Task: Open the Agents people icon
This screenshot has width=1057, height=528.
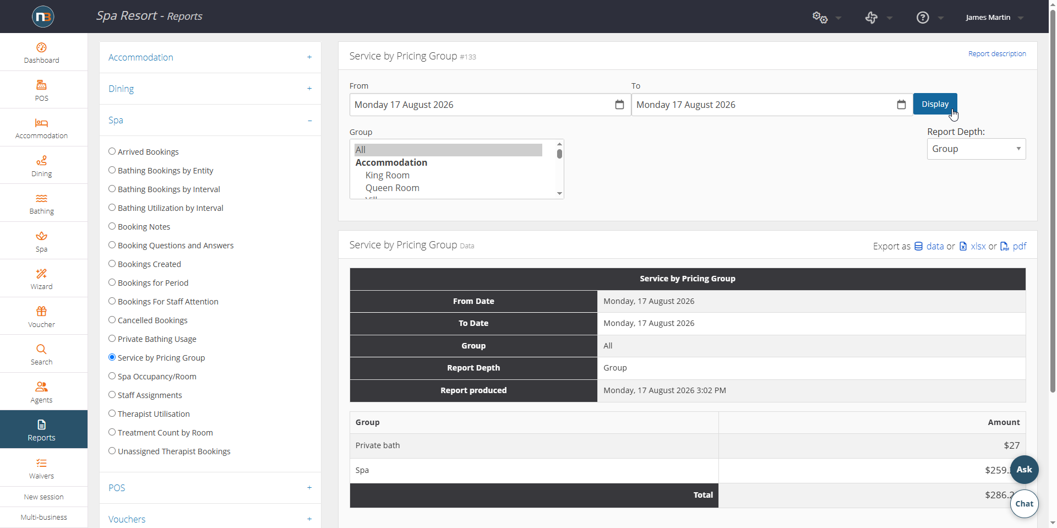Action: pyautogui.click(x=41, y=387)
